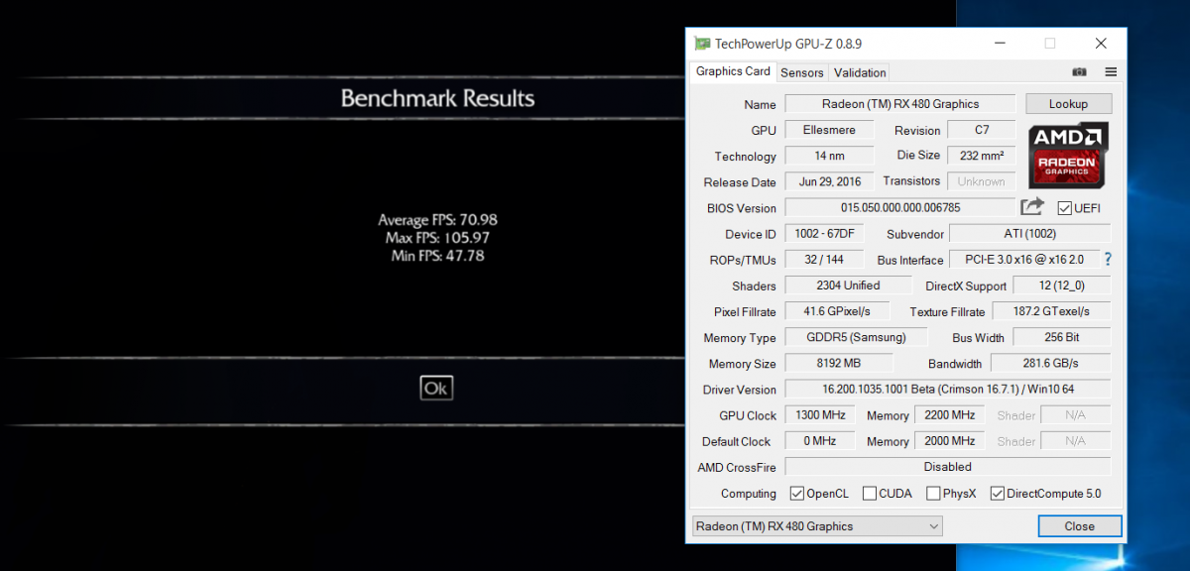Open the Validation tab

point(860,72)
